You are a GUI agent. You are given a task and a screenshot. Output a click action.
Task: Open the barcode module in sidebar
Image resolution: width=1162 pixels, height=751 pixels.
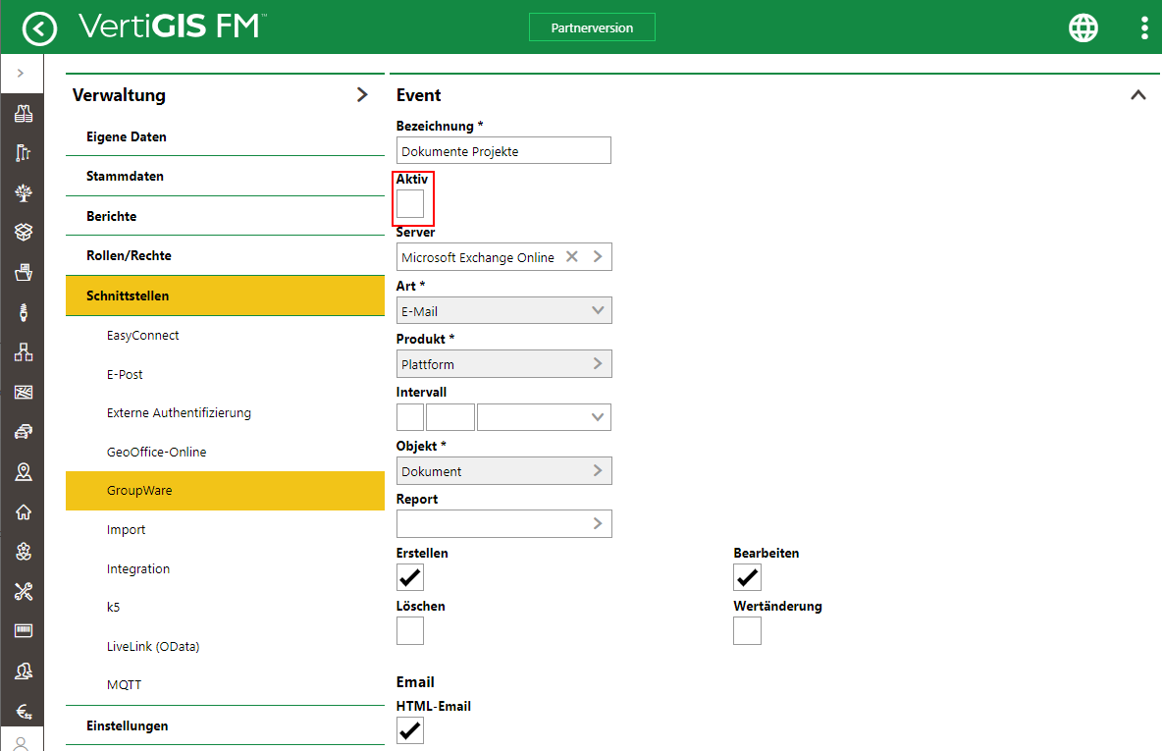click(23, 631)
